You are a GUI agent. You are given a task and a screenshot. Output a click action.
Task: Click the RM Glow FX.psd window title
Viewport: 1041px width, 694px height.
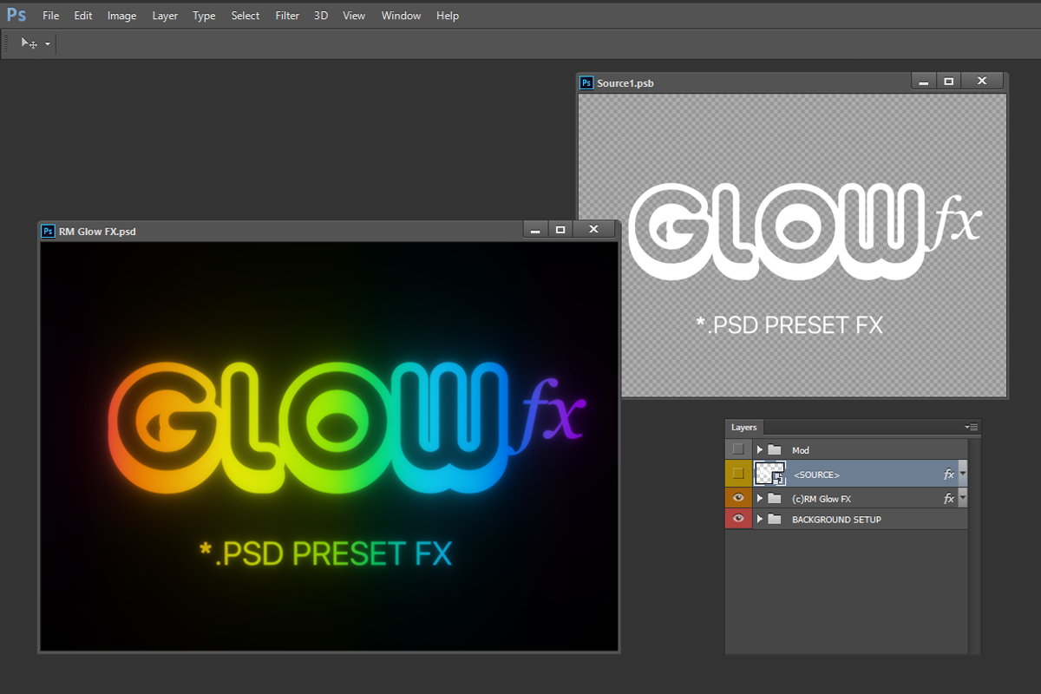click(x=97, y=232)
